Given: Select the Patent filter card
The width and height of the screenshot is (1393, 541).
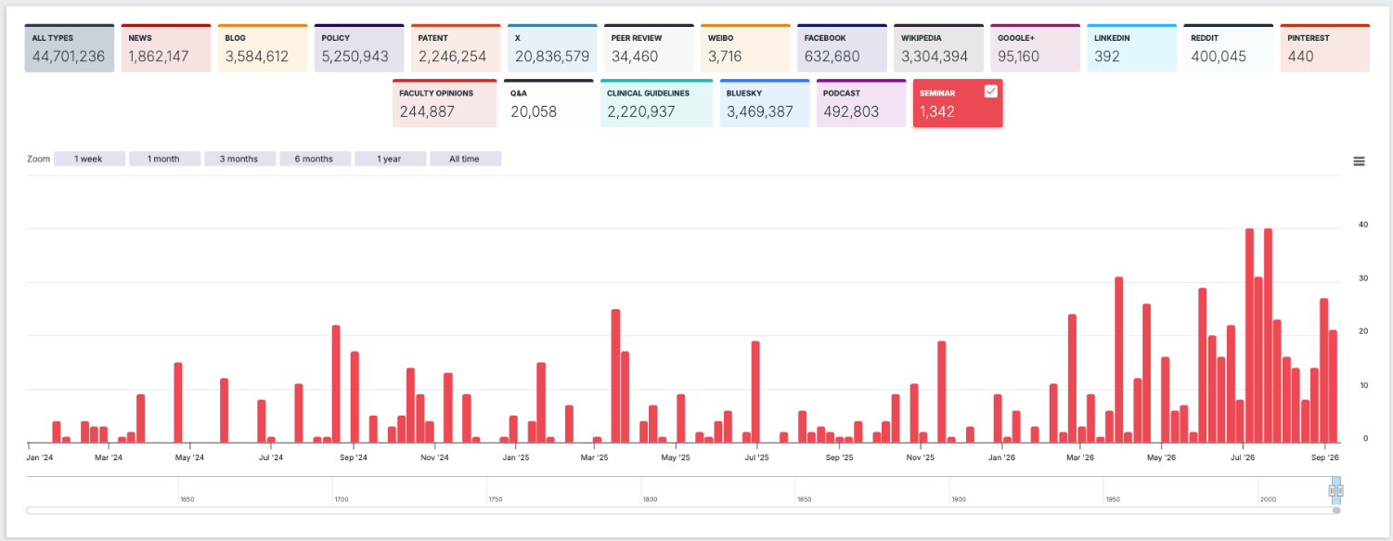Looking at the screenshot, I should point(456,48).
